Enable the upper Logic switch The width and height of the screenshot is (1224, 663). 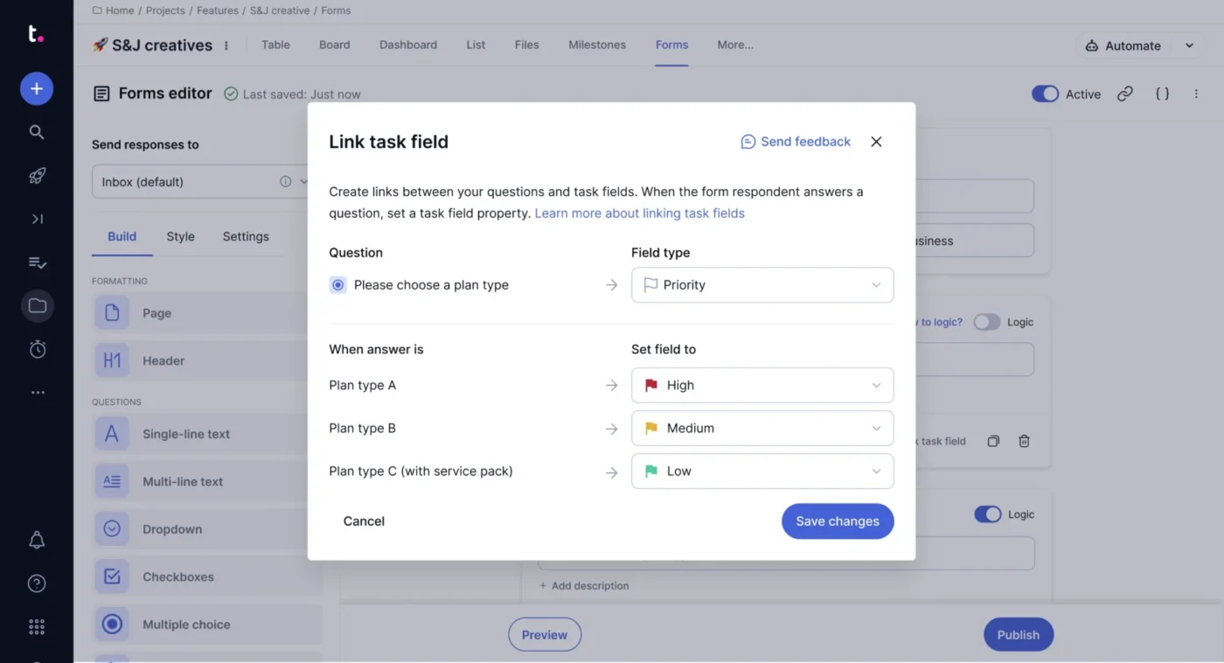coord(987,322)
